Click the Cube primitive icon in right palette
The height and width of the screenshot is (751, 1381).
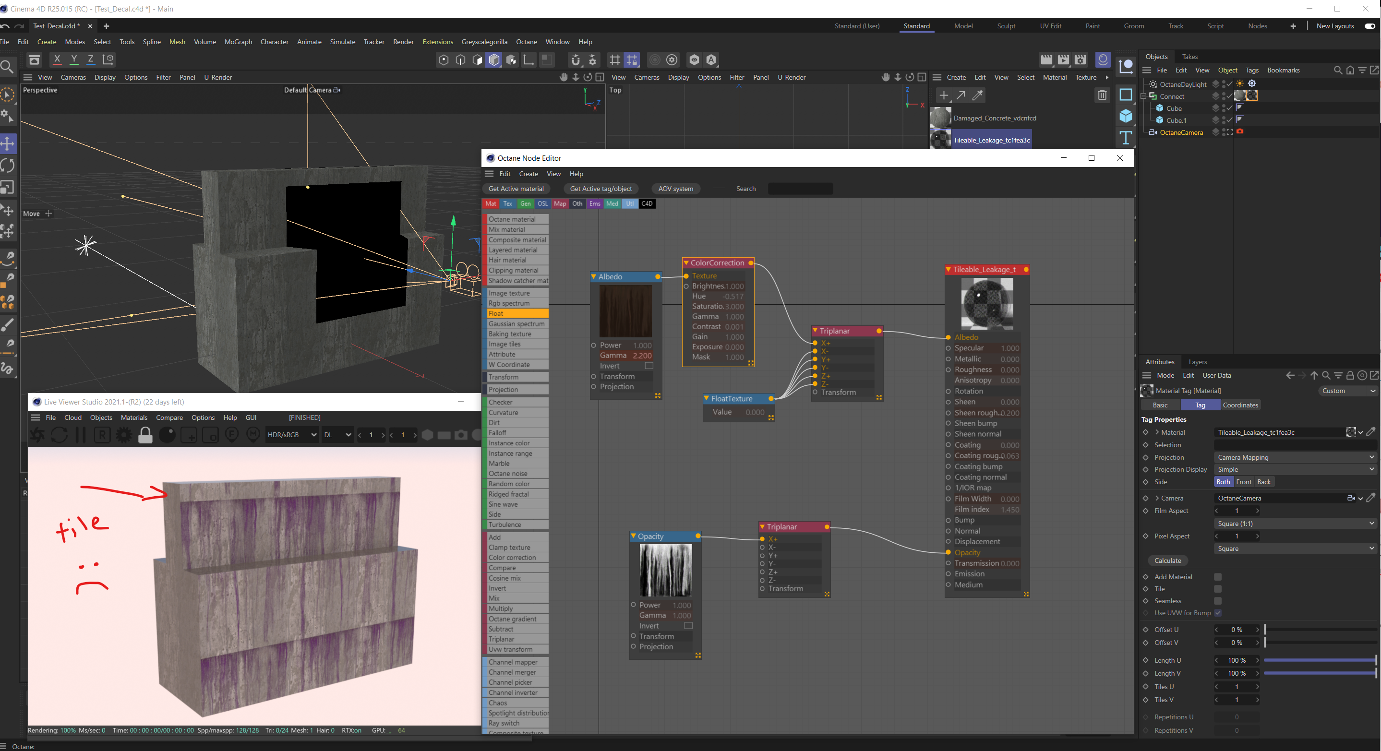[1125, 116]
